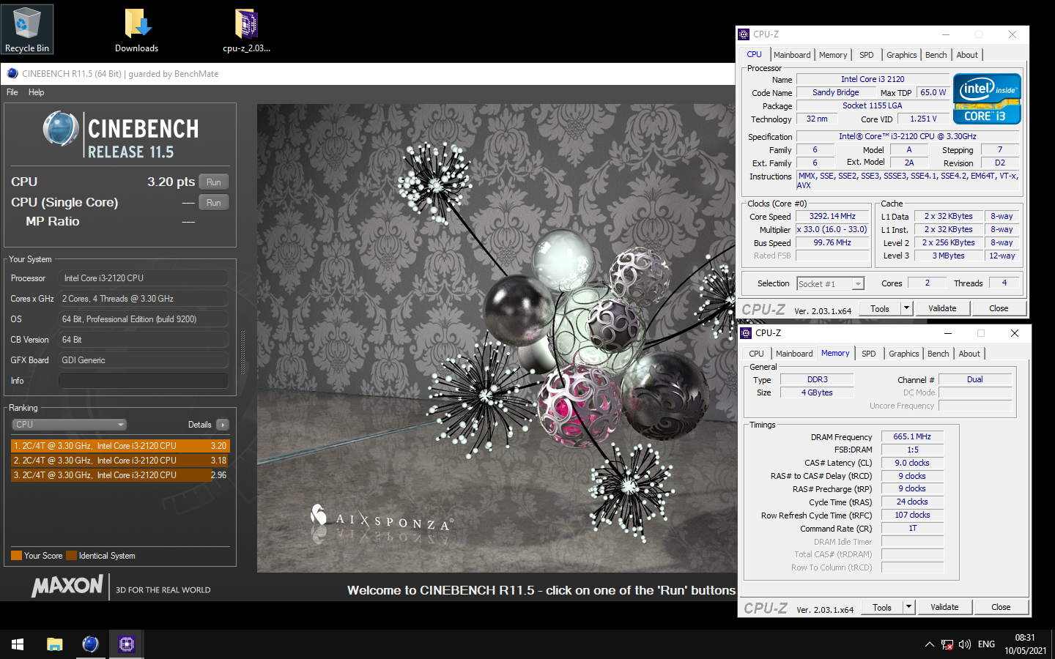Click the MAXON logo

[67, 586]
